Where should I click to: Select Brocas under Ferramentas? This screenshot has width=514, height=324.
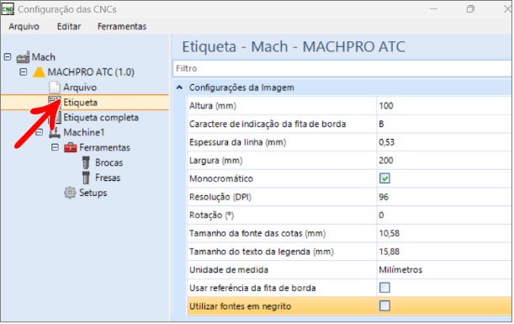(109, 162)
